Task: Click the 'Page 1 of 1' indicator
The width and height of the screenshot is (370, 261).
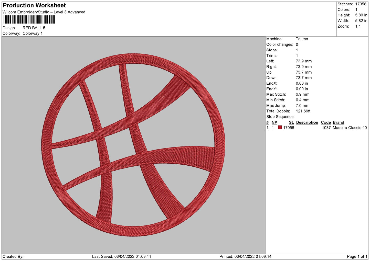Action: pyautogui.click(x=357, y=257)
